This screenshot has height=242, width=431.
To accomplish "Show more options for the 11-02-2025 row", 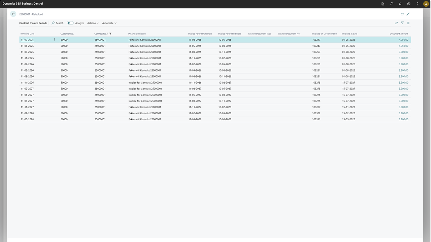I will click(x=55, y=40).
